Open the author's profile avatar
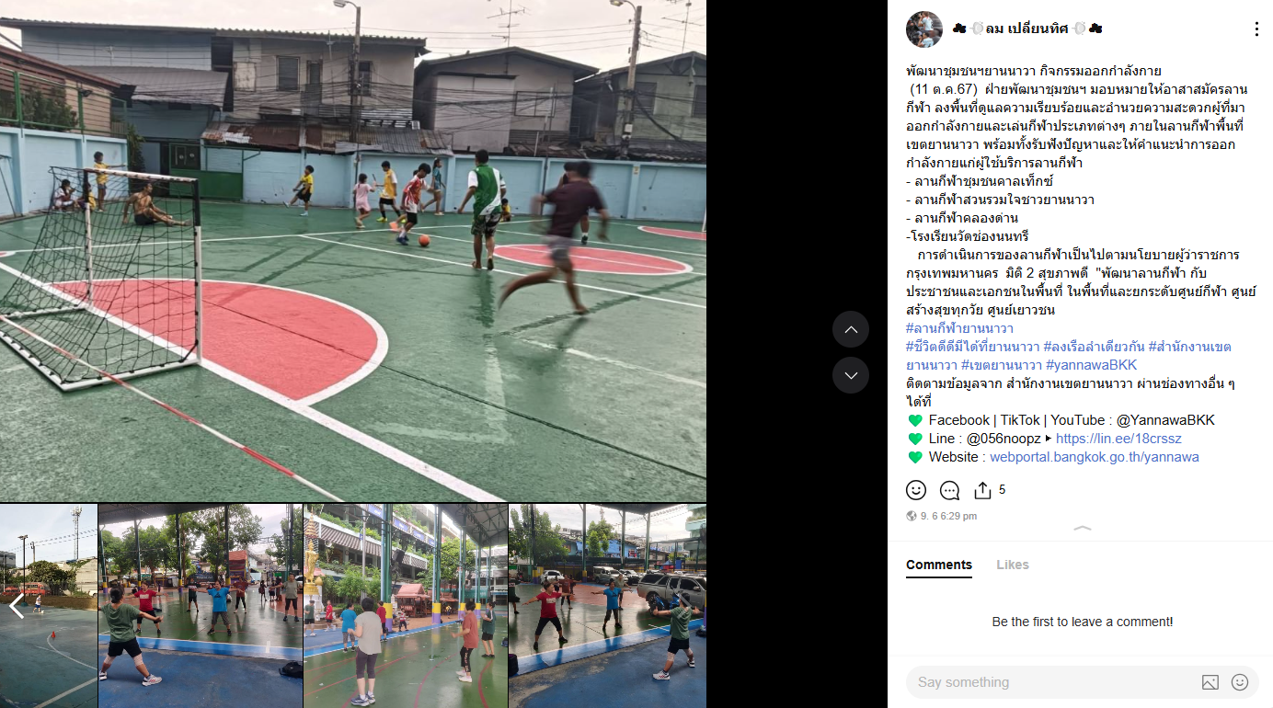Image resolution: width=1273 pixels, height=708 pixels. pyautogui.click(x=924, y=29)
